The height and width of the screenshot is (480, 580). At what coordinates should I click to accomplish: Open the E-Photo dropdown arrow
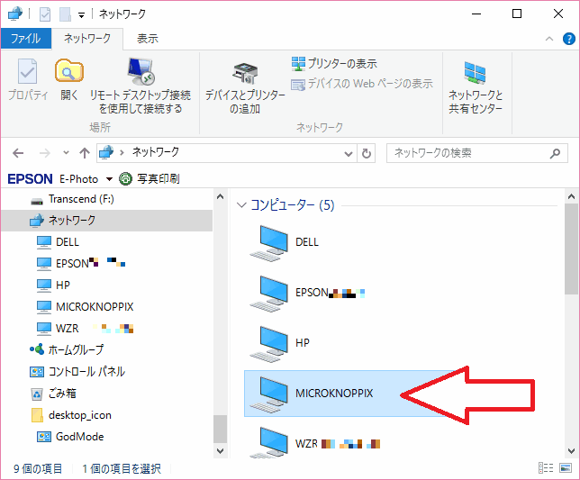pyautogui.click(x=109, y=179)
